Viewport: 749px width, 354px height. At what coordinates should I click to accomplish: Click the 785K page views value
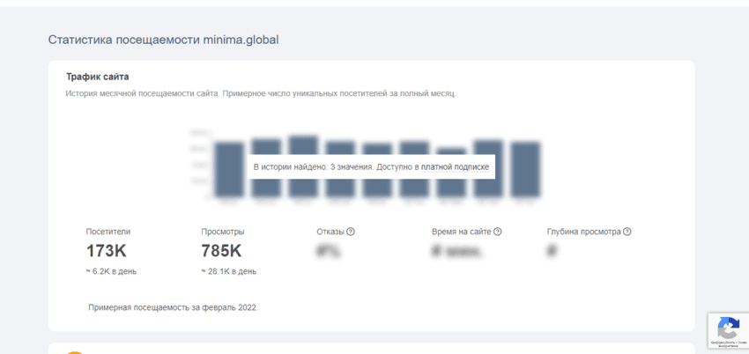(x=222, y=251)
